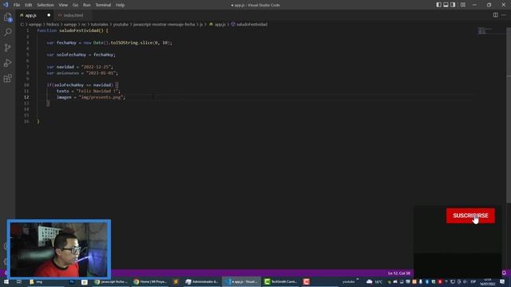Click the red SUSCRIBIRSE button
Viewport: 511px width, 287px height.
(x=470, y=216)
